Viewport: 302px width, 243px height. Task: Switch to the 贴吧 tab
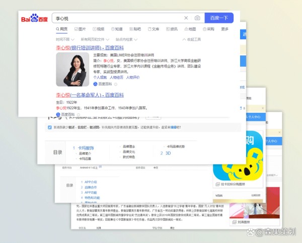(135, 29)
